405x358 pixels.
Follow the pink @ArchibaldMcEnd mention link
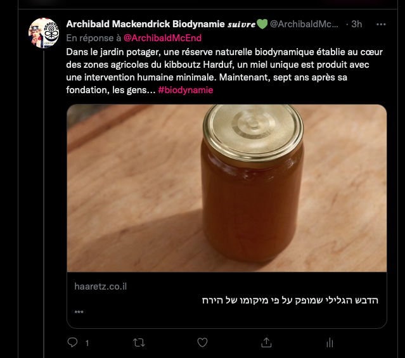(162, 38)
